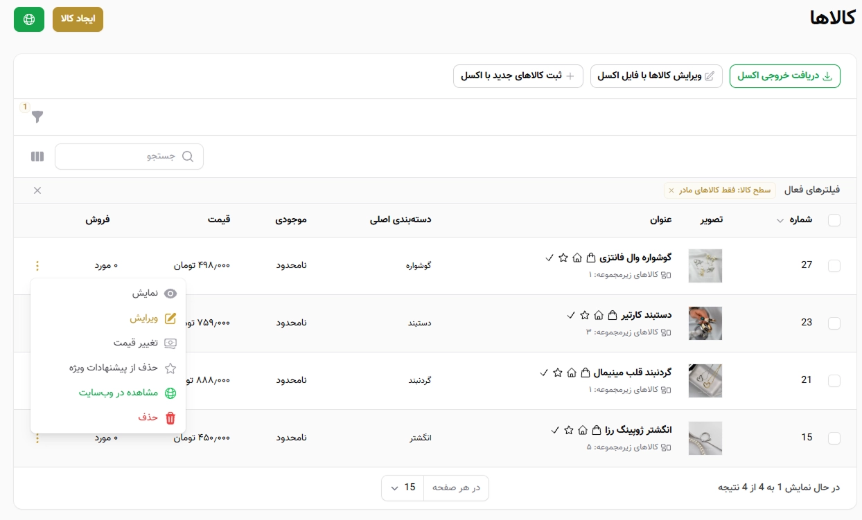The width and height of the screenshot is (862, 520).
Task: Click checkmark icon next to گوشواره وال فانتزی
Action: click(549, 258)
